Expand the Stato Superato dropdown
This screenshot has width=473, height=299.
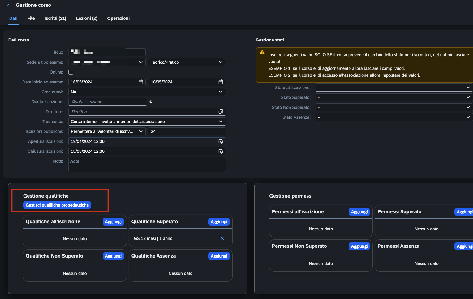pos(393,97)
